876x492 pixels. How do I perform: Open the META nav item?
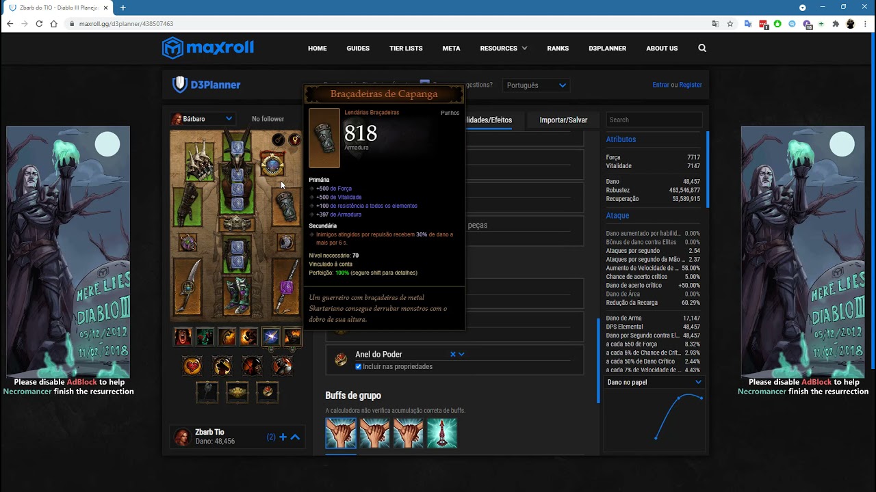click(x=451, y=49)
